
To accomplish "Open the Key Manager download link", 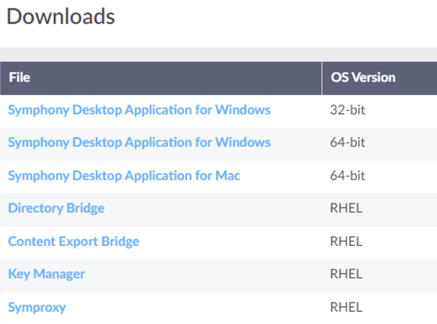I will click(x=47, y=274).
